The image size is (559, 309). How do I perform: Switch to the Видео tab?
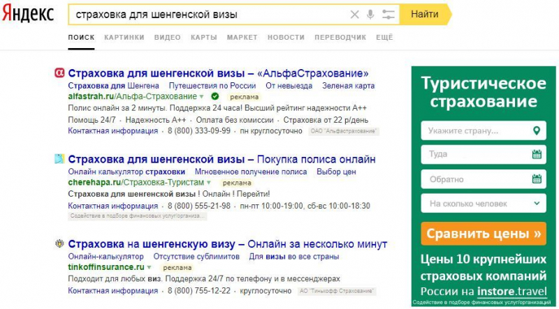[x=167, y=38]
